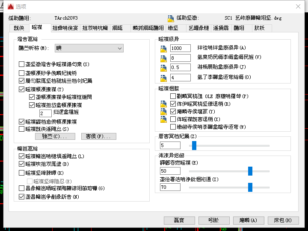This screenshot has width=308, height=231.
Task: Uncheck the second indented checkbox above the 2 field
Action: (32, 105)
